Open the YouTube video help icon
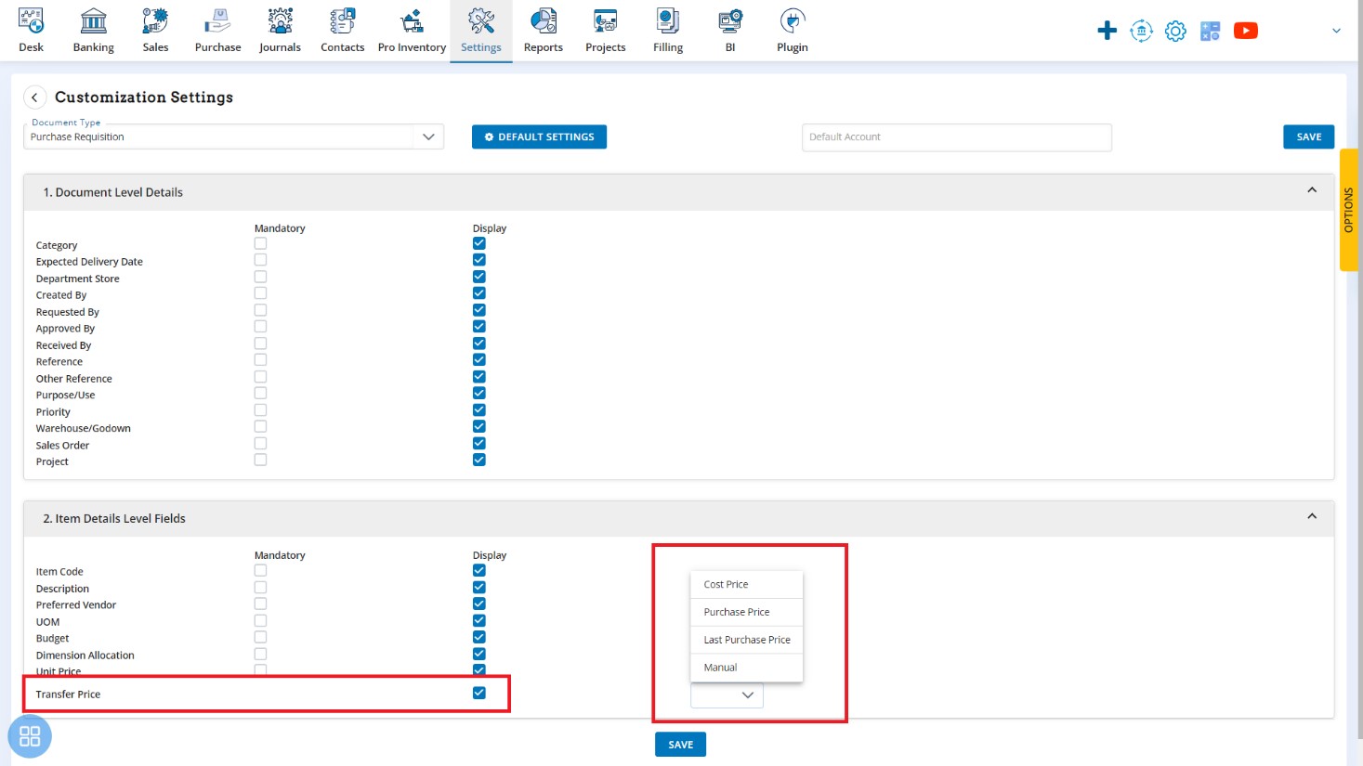This screenshot has width=1363, height=766. [x=1246, y=31]
